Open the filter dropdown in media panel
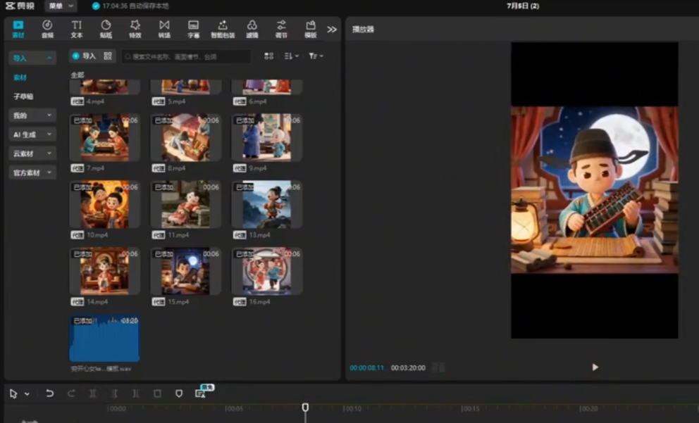 tap(316, 56)
